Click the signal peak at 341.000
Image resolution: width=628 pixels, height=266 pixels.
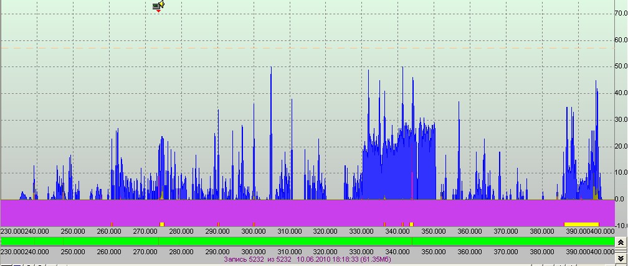click(x=402, y=132)
